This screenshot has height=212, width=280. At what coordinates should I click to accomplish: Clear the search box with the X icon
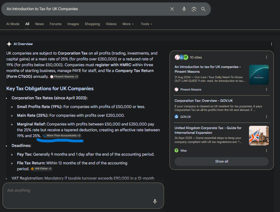pos(172,9)
